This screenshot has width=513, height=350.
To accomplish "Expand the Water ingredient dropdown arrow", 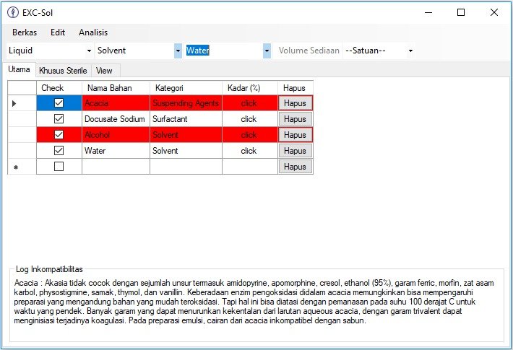I will 267,51.
